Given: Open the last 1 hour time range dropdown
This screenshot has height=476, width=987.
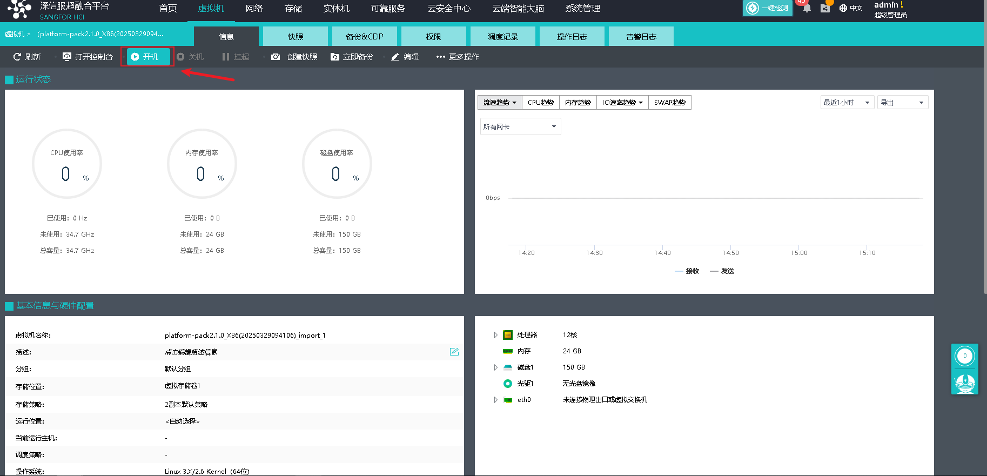Looking at the screenshot, I should [847, 103].
